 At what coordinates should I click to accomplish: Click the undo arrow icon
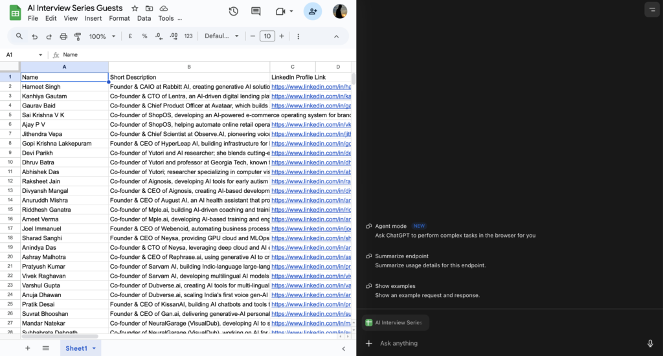(x=34, y=36)
